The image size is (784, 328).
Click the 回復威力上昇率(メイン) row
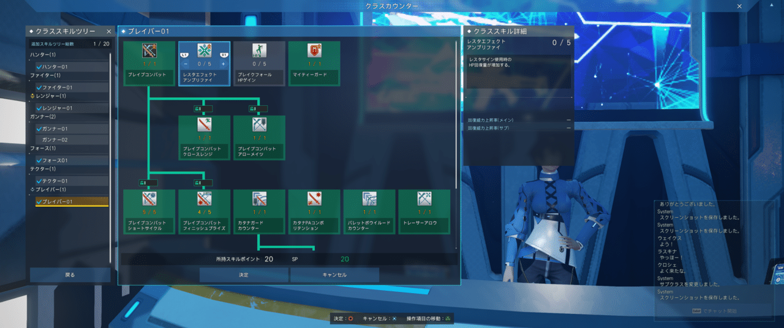519,120
